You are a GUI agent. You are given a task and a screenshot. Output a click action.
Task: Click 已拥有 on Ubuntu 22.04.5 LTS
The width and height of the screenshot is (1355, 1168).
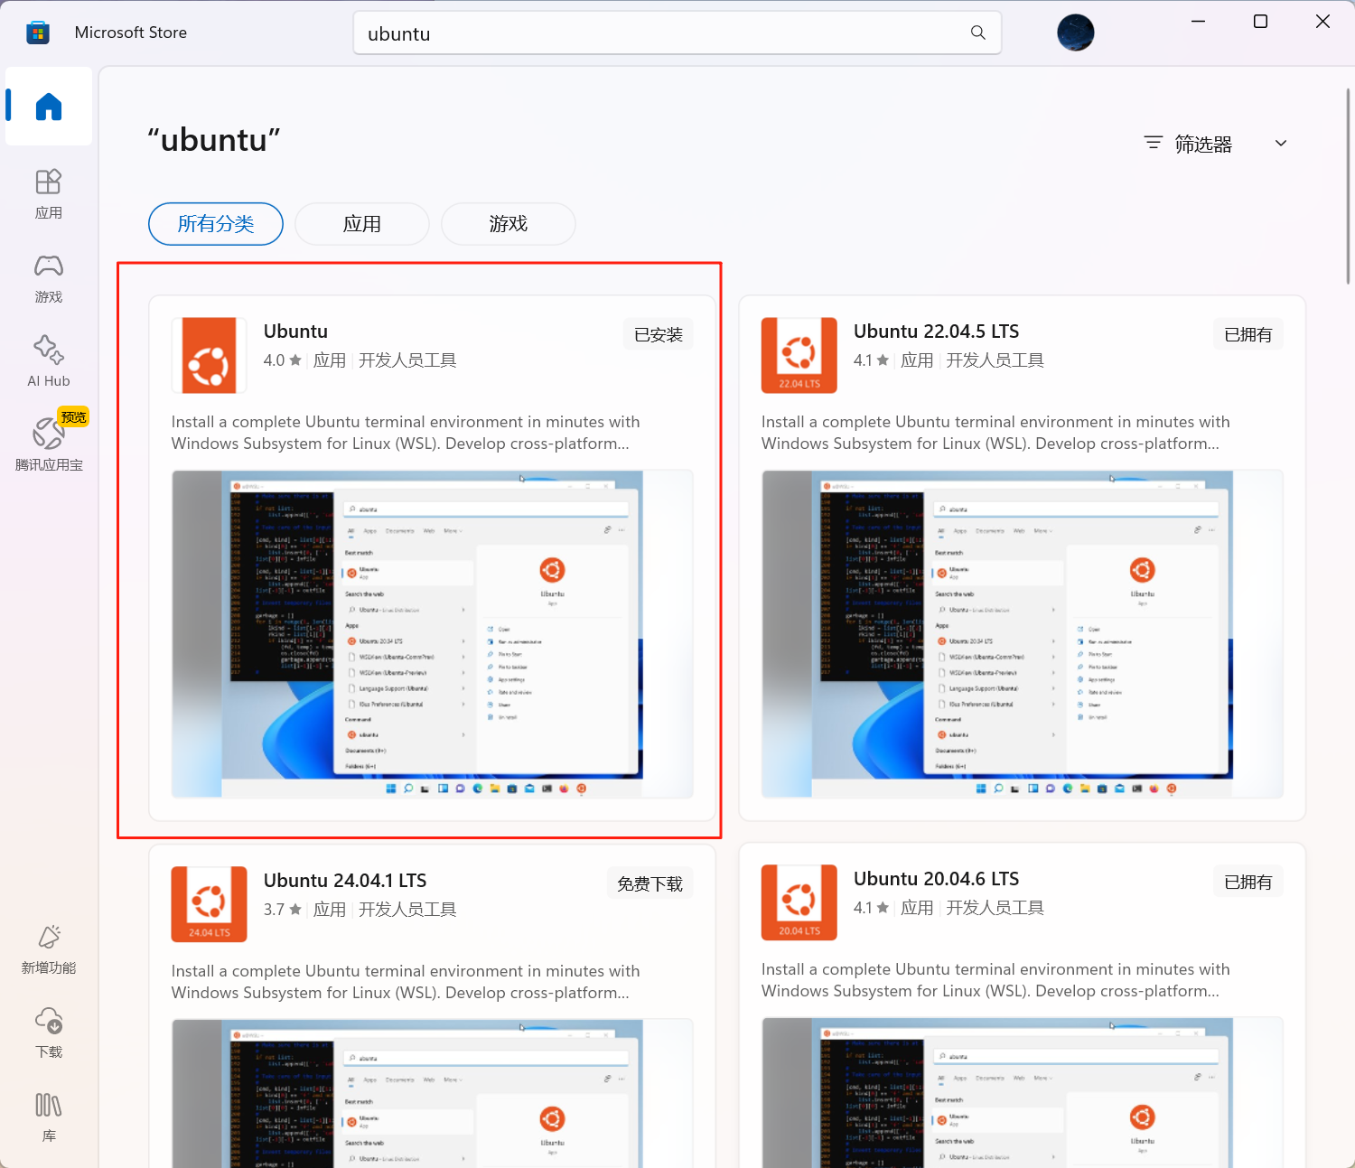pyautogui.click(x=1248, y=334)
